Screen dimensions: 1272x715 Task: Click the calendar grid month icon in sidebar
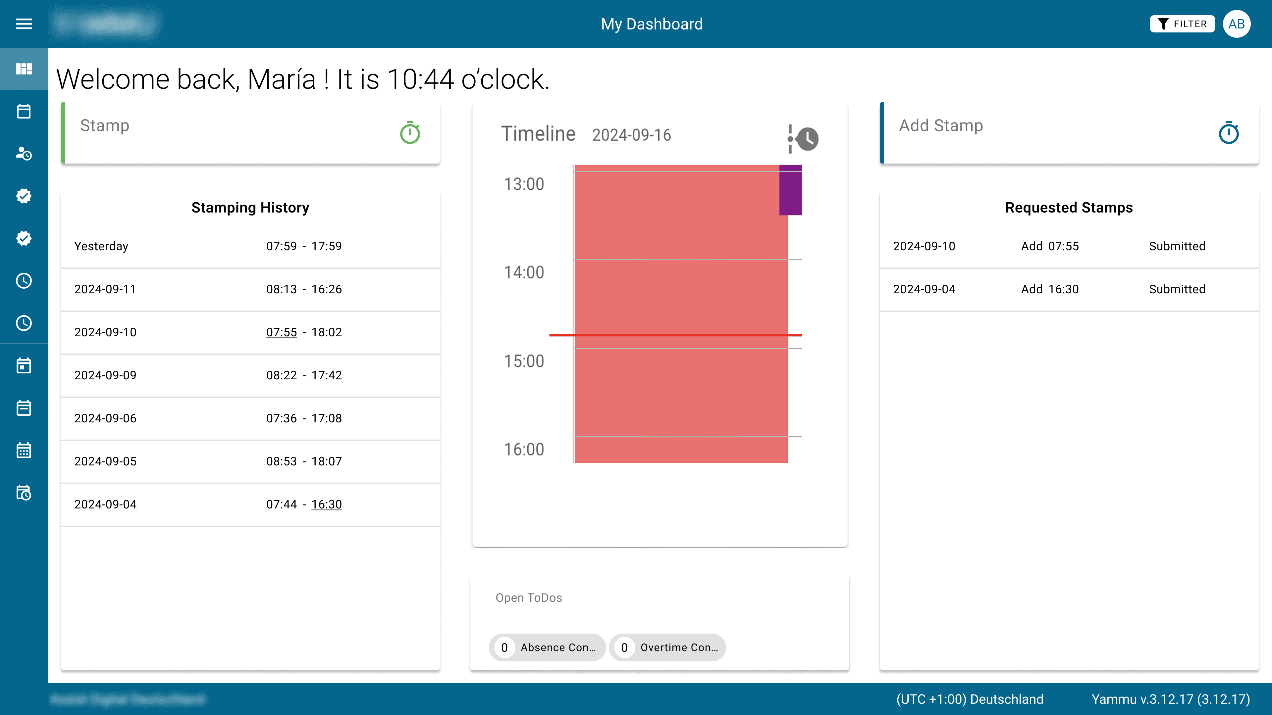coord(24,450)
